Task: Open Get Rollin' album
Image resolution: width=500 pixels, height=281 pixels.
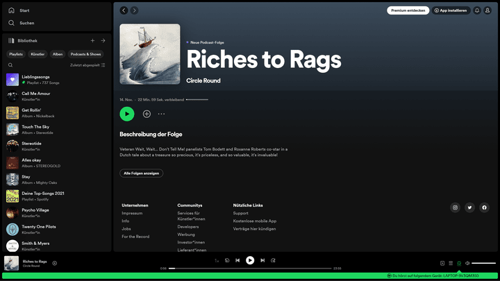Action: click(56, 113)
